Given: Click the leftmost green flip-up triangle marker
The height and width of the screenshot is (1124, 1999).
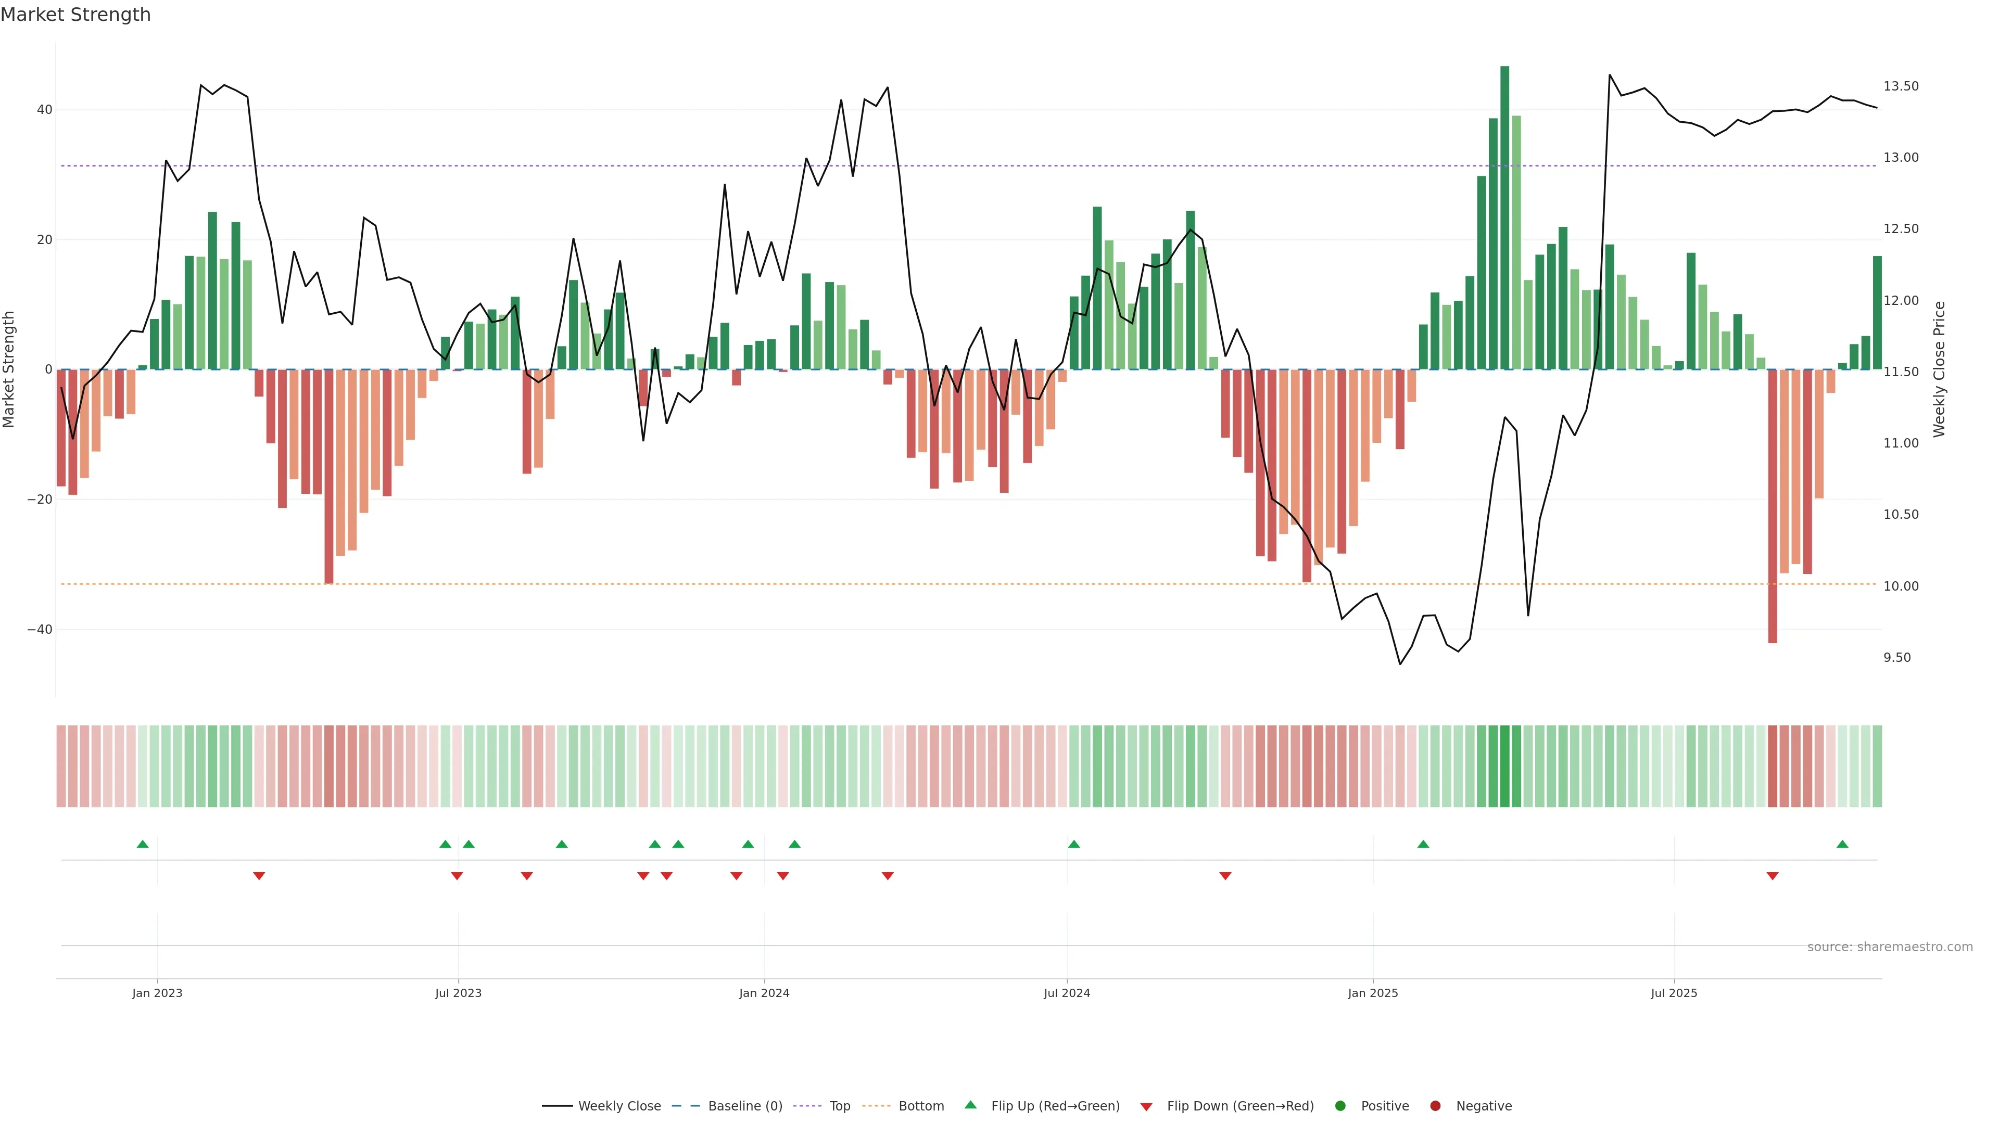Looking at the screenshot, I should 143,844.
